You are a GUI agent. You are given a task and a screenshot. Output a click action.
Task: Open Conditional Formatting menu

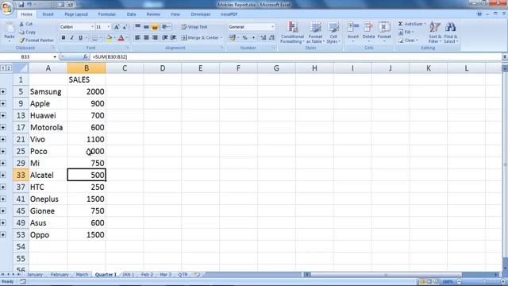tap(292, 33)
